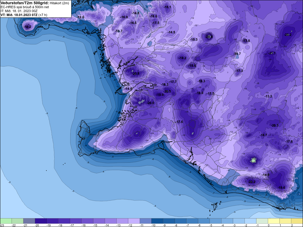Choose the -12 light lavender legend swatch
Viewport: 303px width, 227px height.
(x=134, y=221)
